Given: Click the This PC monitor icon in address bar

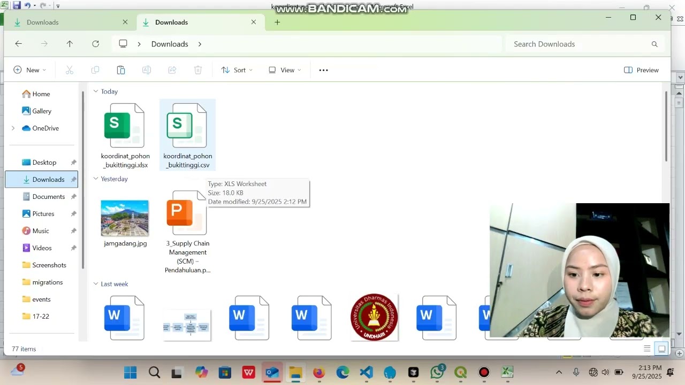Looking at the screenshot, I should pyautogui.click(x=123, y=44).
